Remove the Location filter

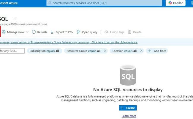141,51
